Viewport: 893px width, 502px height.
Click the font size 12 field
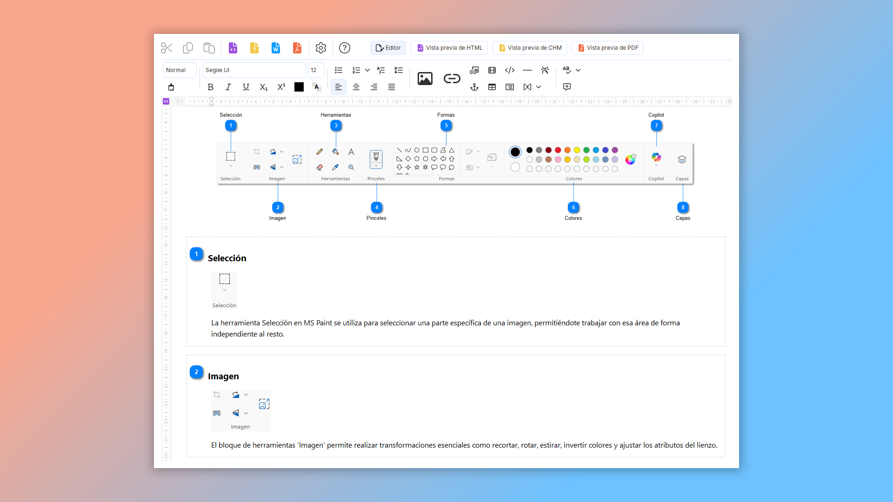point(316,70)
